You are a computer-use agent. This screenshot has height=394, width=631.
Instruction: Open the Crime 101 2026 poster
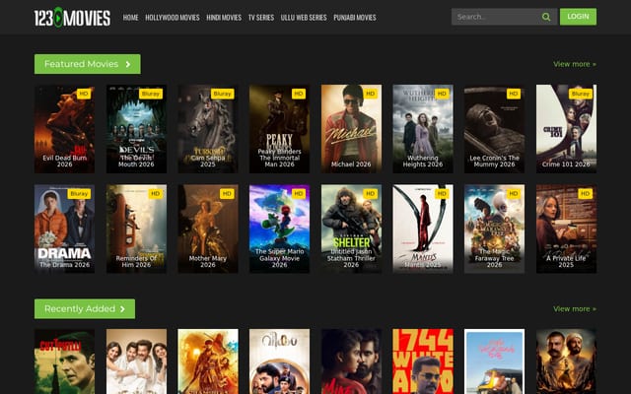[566, 129]
